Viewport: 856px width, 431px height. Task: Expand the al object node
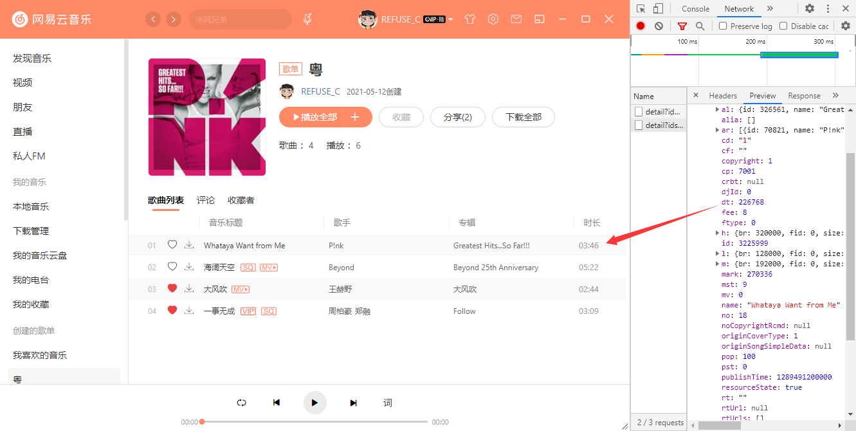point(718,109)
